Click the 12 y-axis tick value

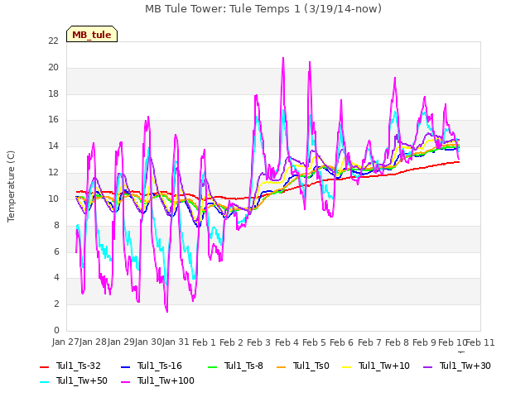[53, 173]
